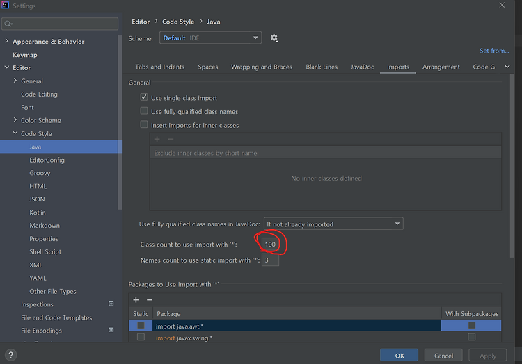Open the Scheme Default dropdown
The height and width of the screenshot is (364, 522).
[x=210, y=38]
